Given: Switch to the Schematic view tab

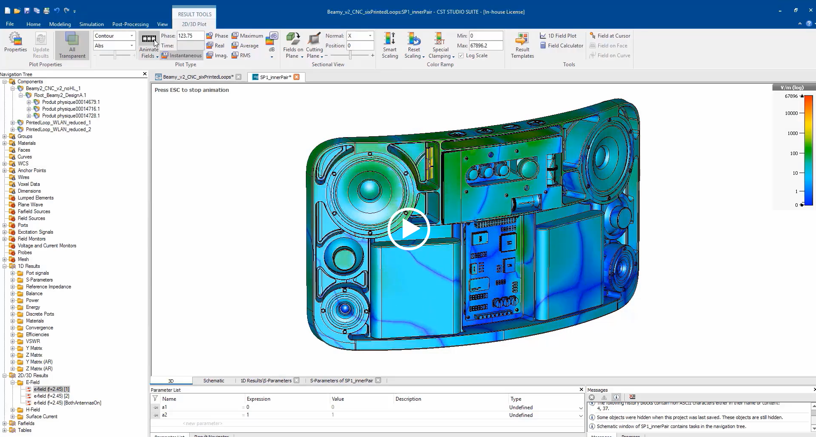Looking at the screenshot, I should tap(214, 381).
